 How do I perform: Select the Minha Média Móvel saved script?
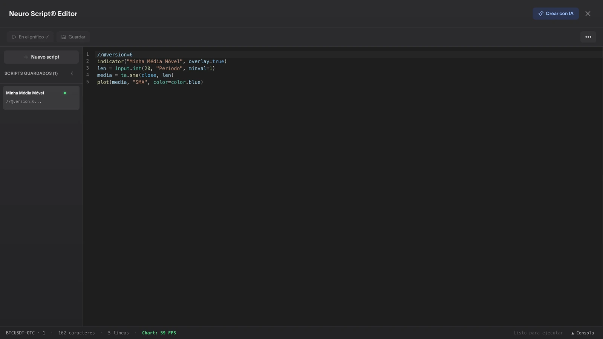41,98
